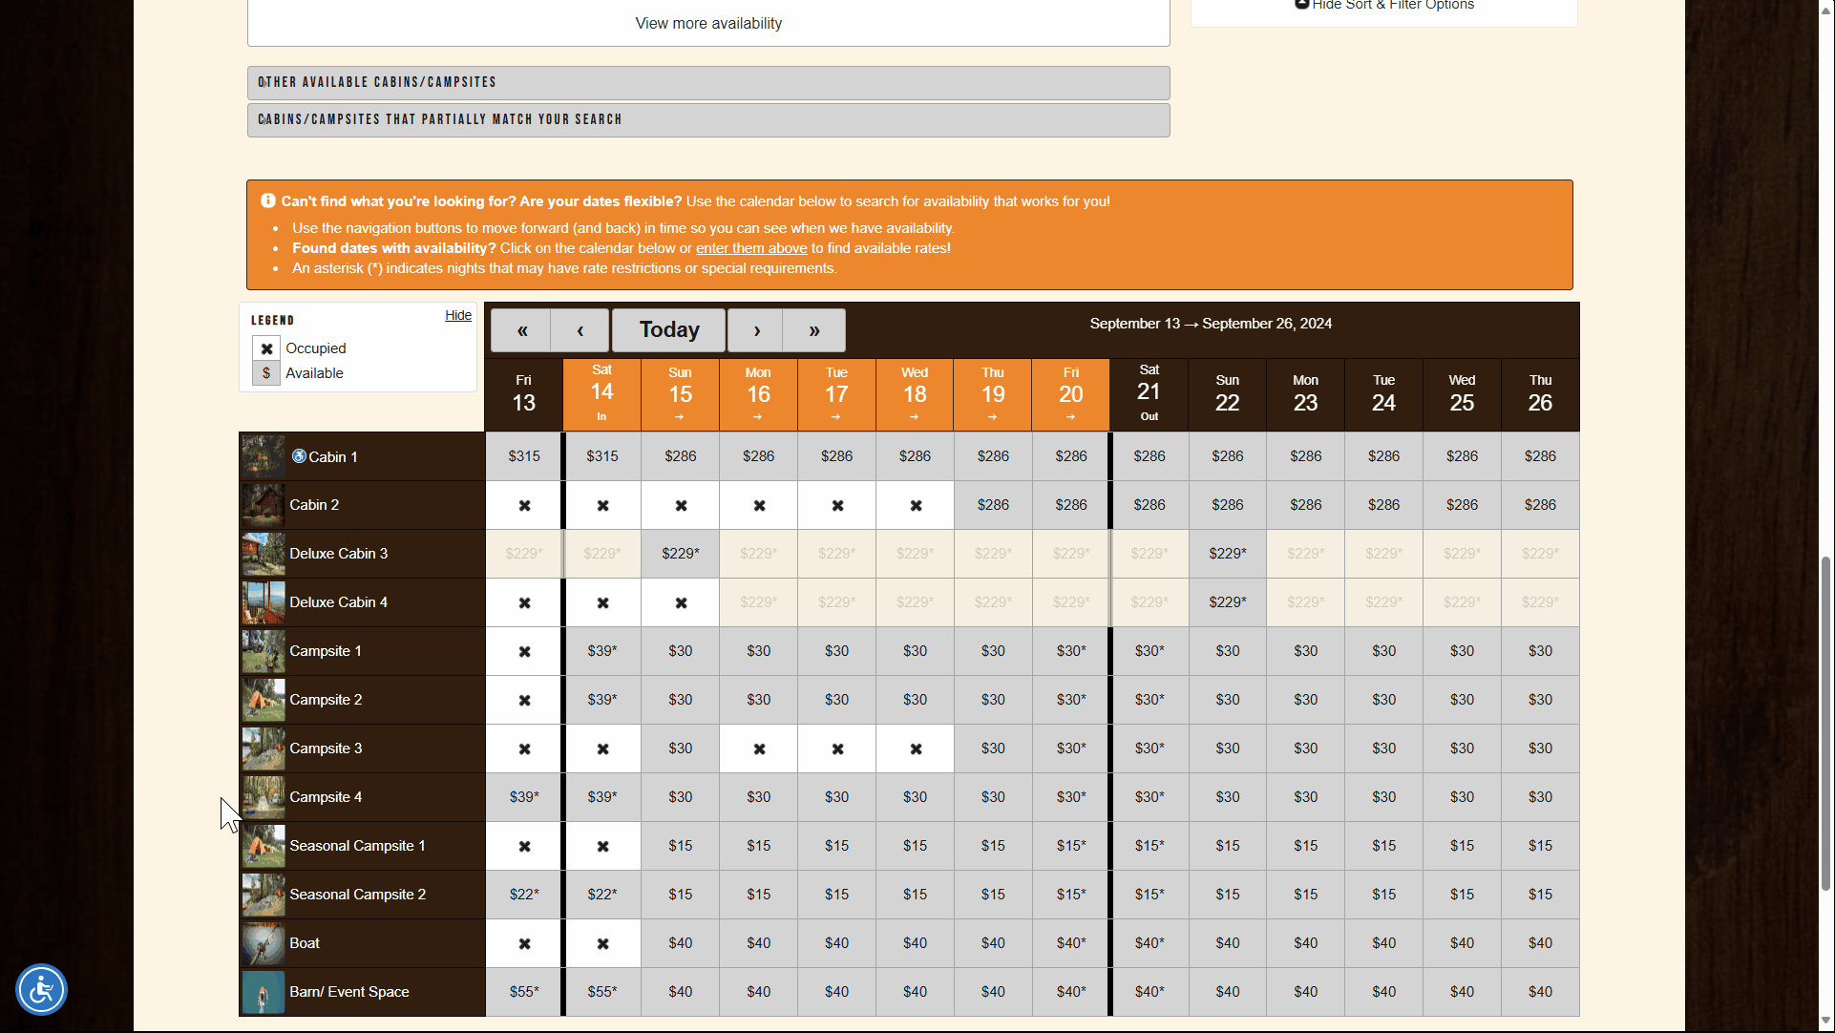Jump forward with the double-right arrow button
The height and width of the screenshot is (1033, 1835).
(x=812, y=329)
